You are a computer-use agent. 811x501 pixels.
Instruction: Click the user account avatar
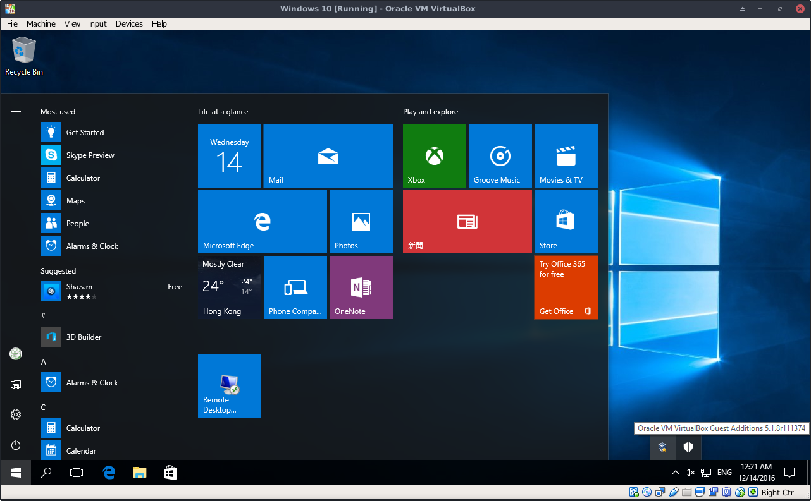pyautogui.click(x=16, y=354)
